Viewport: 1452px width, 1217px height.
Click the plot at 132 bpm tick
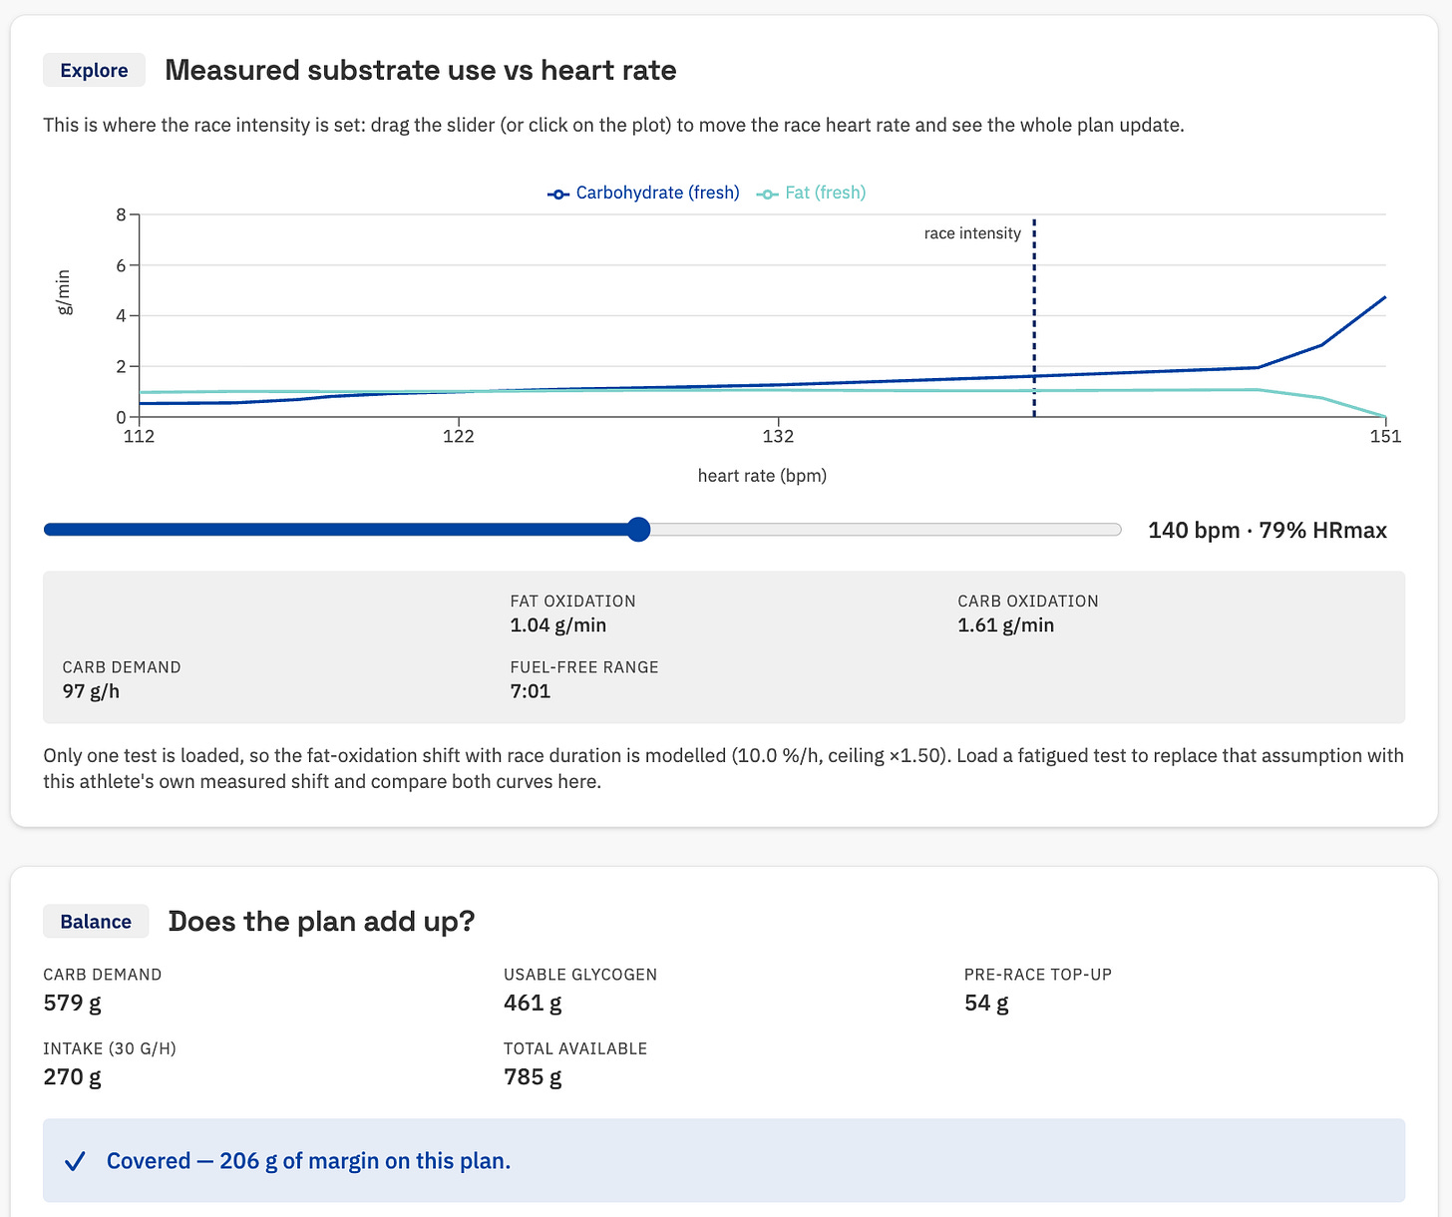click(779, 417)
